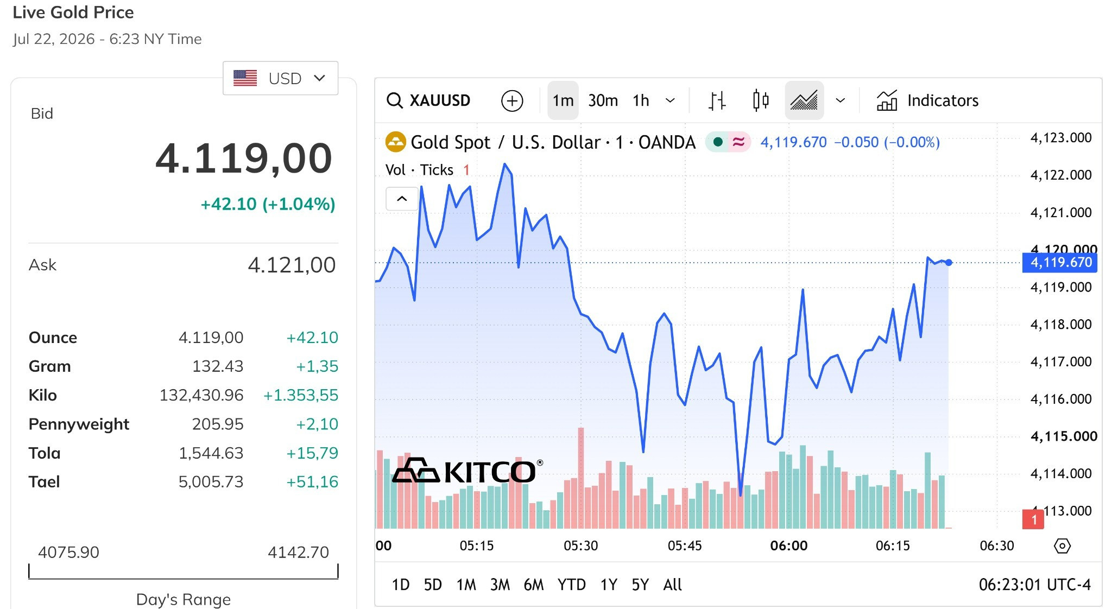Screen dimensions: 1112x609
Task: Click the 06:23:01 UTC-4 timezone button
Action: click(1034, 585)
